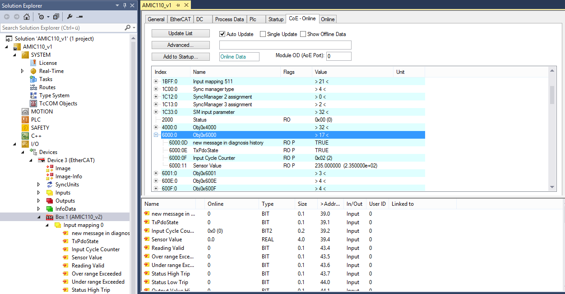The image size is (565, 294).
Task: Open the pending changes filter clock icon
Action: point(41,17)
